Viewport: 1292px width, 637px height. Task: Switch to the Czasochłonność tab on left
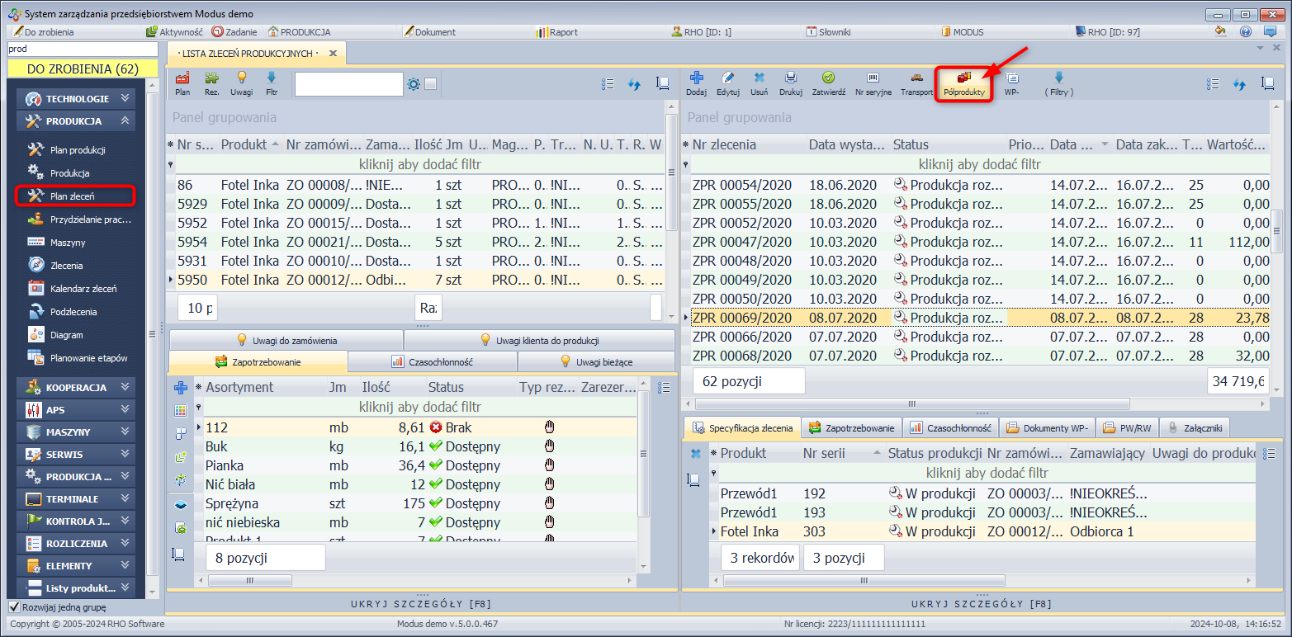tap(433, 361)
